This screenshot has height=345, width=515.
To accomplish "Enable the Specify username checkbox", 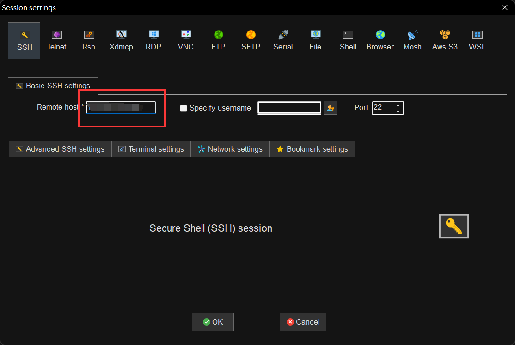I will [184, 108].
